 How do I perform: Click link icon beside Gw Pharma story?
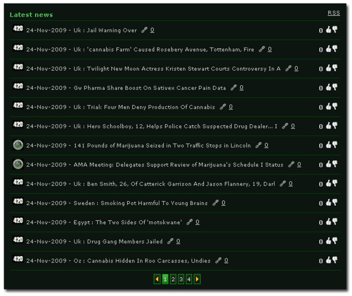tap(233, 88)
